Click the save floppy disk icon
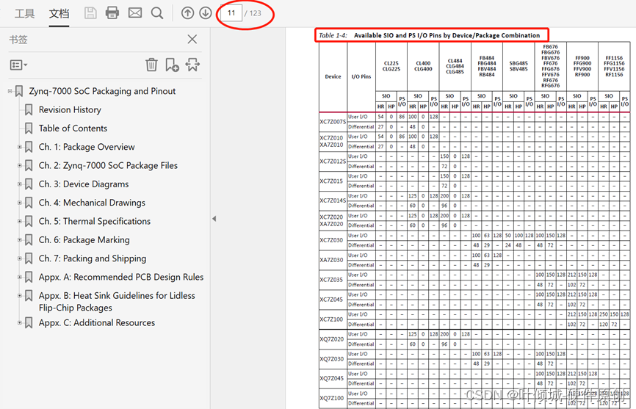The height and width of the screenshot is (409, 636). click(90, 13)
